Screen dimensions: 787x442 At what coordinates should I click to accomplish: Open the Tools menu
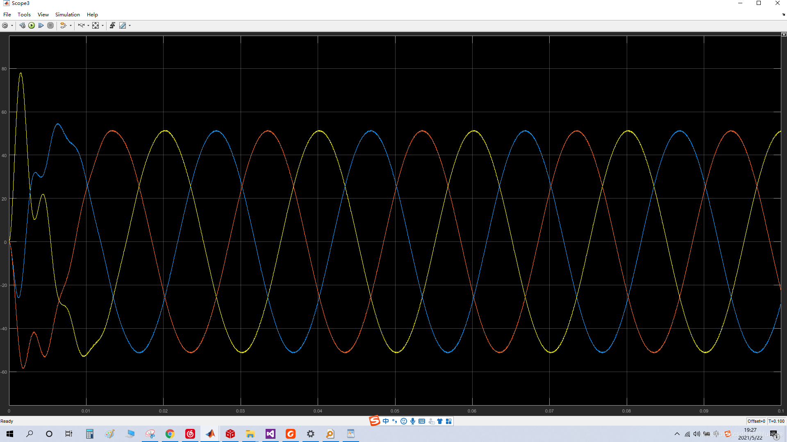[x=24, y=14]
